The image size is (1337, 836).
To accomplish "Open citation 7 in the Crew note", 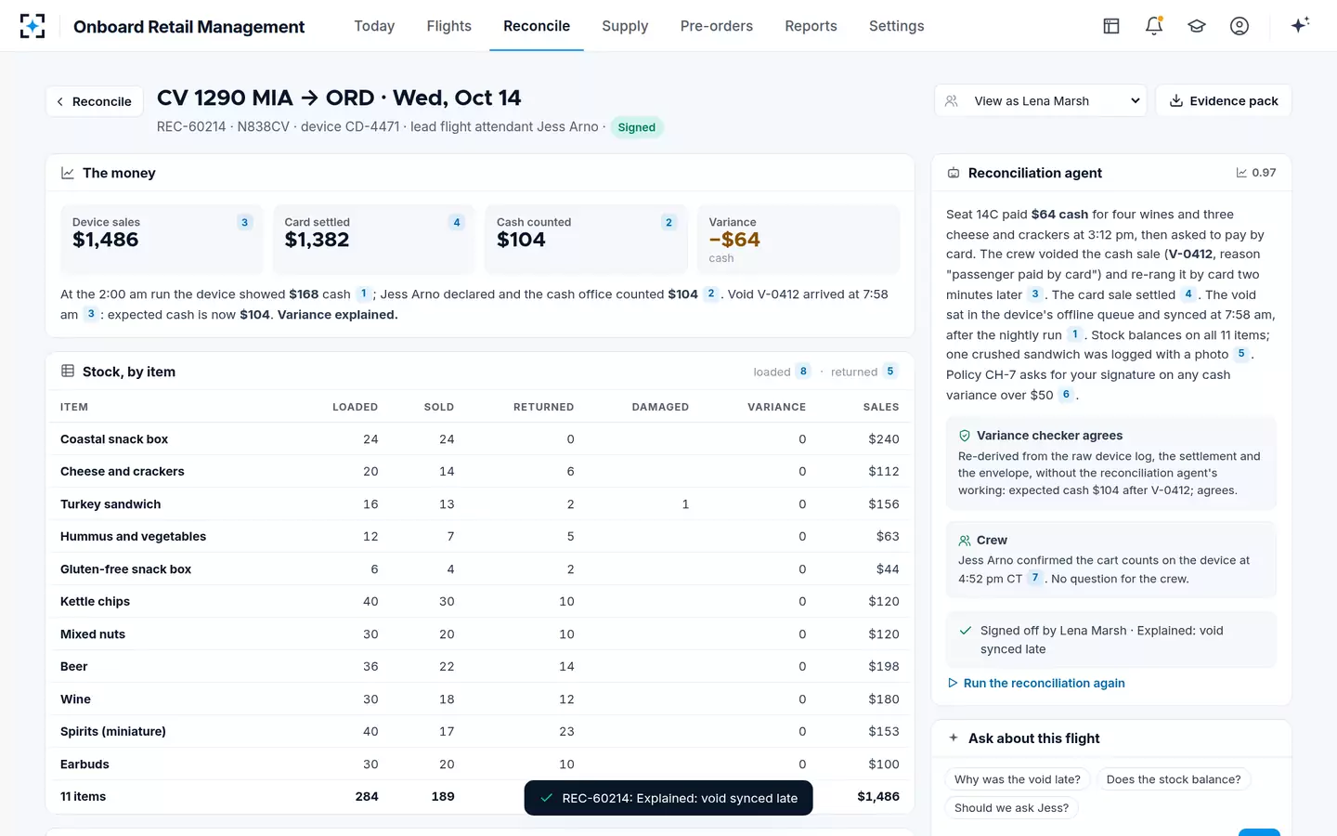I will click(x=1035, y=578).
